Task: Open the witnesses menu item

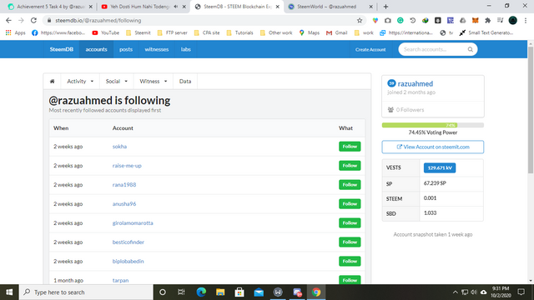Action: (x=157, y=49)
